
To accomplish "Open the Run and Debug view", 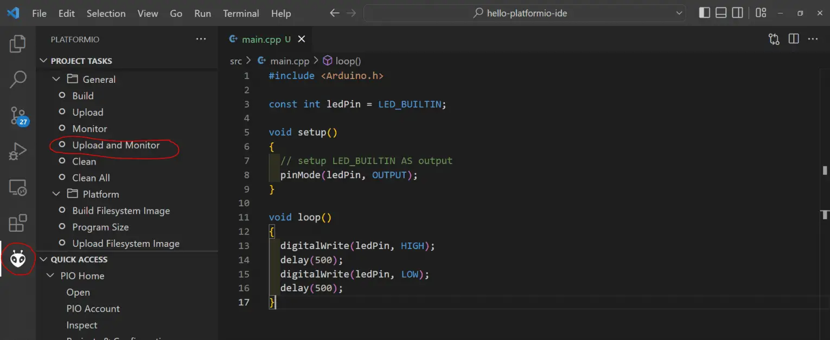I will [18, 152].
